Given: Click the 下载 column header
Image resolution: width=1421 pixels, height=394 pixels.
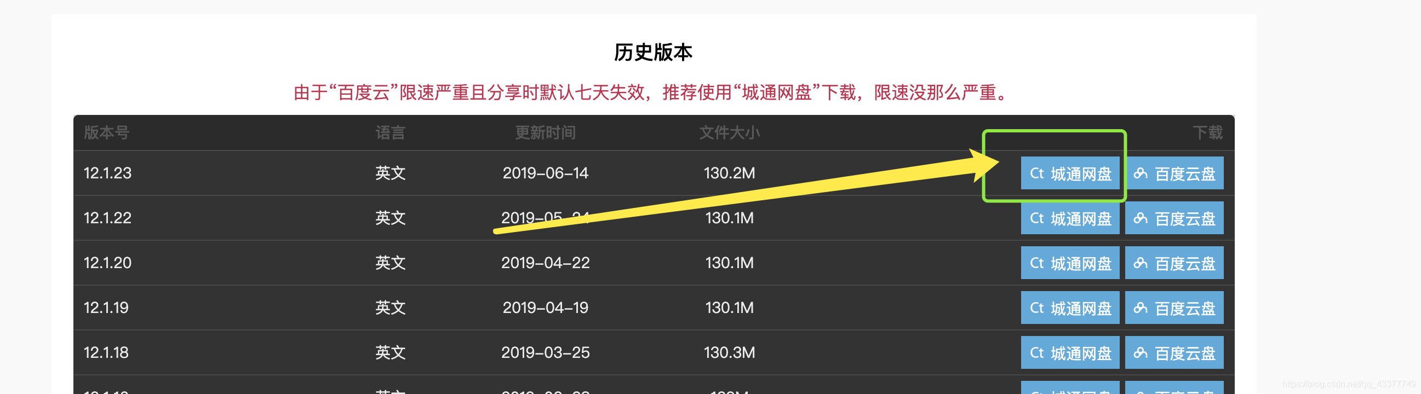Looking at the screenshot, I should (1207, 133).
